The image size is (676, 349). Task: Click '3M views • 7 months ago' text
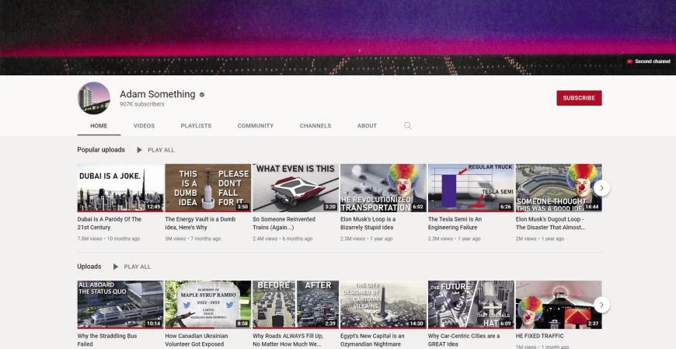click(x=193, y=239)
